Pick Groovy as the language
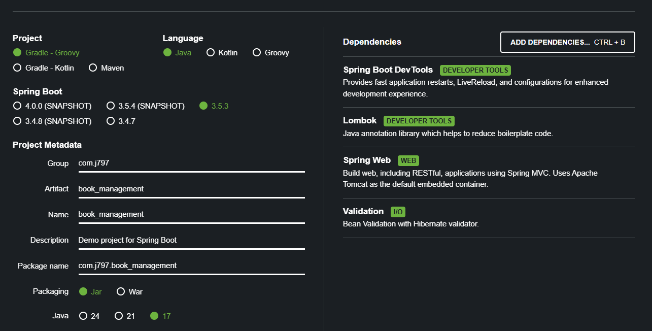The height and width of the screenshot is (331, 652). tap(271, 53)
